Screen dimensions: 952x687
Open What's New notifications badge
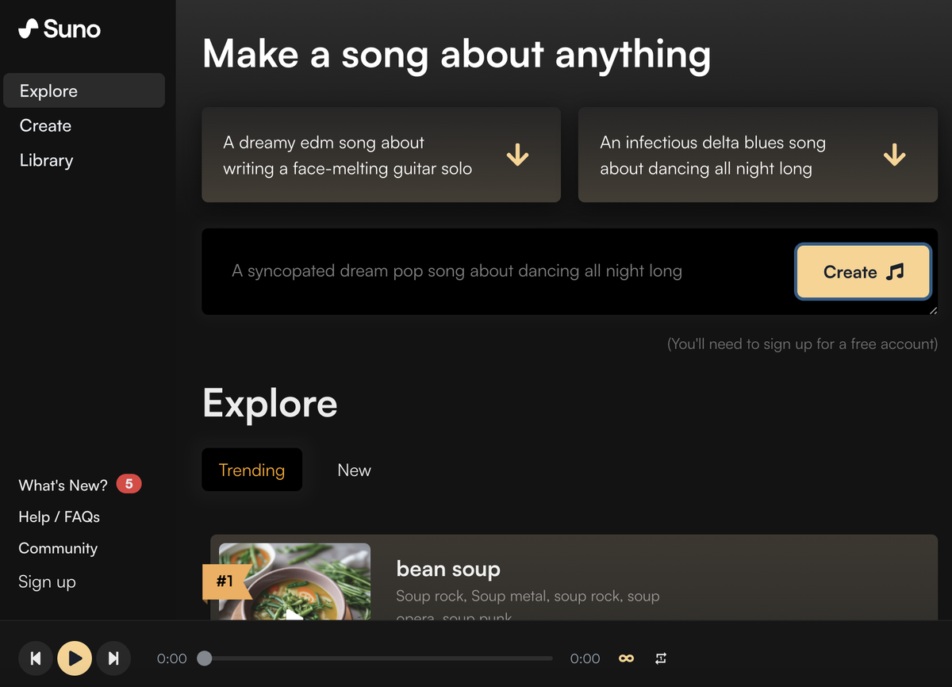(129, 484)
